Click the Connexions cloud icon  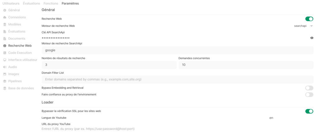tap(5, 17)
